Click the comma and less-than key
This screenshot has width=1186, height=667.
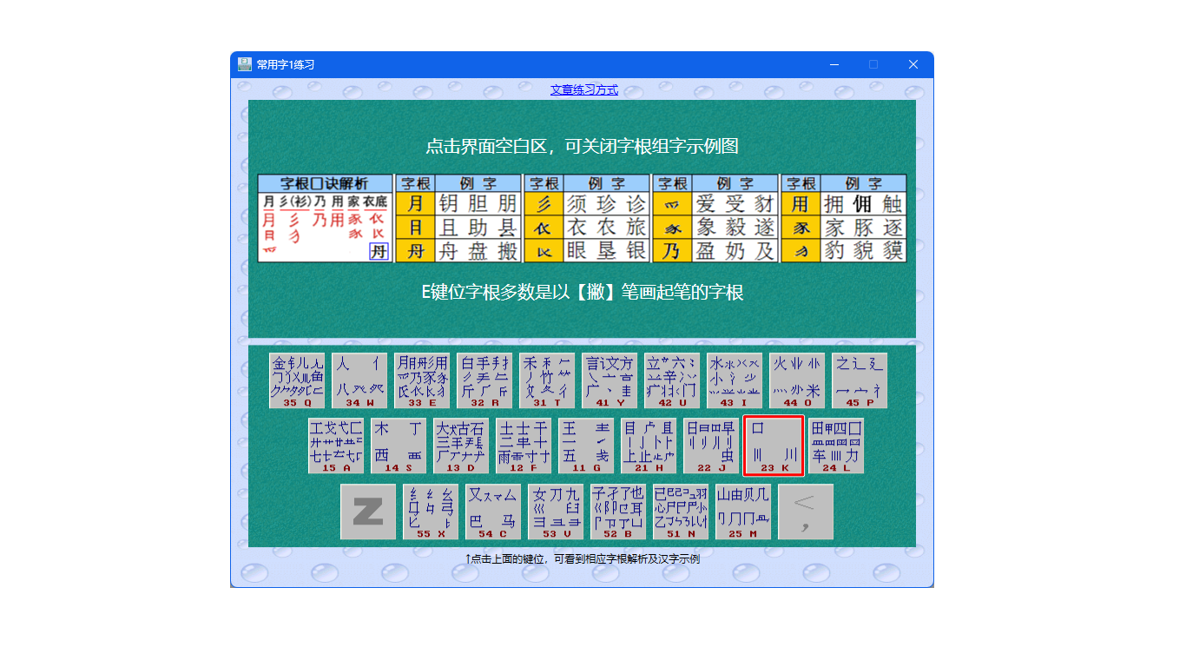tap(806, 512)
